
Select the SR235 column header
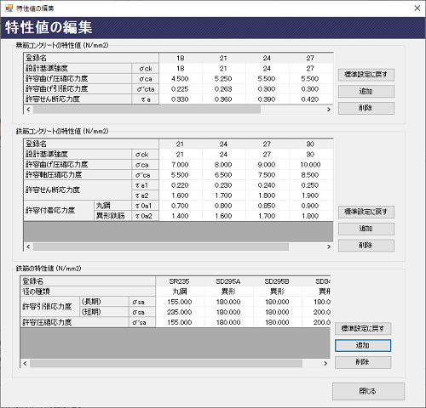(180, 281)
